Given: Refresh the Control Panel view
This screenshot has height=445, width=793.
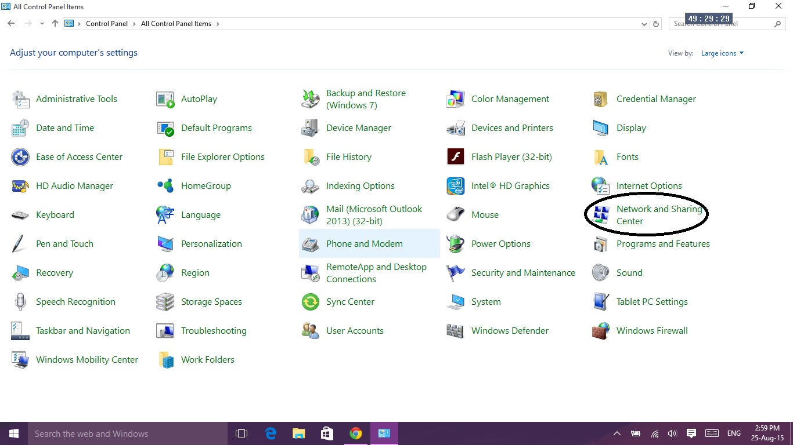Looking at the screenshot, I should tap(656, 24).
